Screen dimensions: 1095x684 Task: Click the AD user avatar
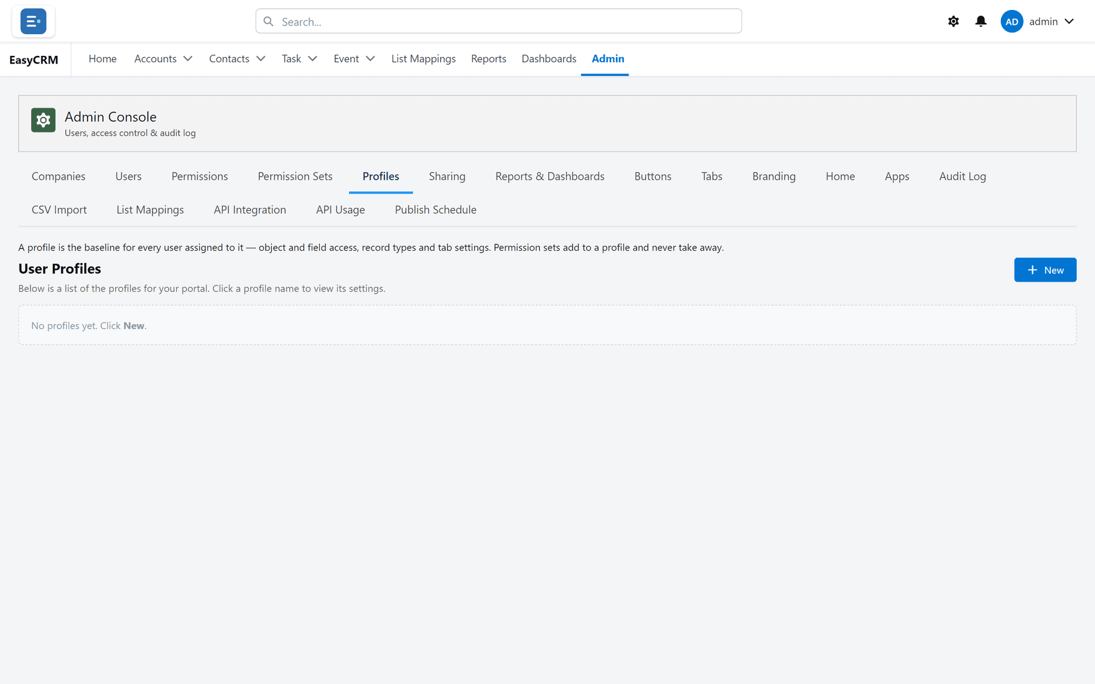pos(1012,21)
